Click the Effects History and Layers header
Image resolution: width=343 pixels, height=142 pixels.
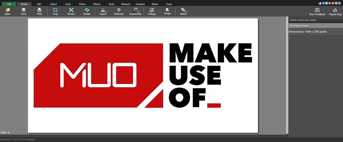tap(303, 20)
